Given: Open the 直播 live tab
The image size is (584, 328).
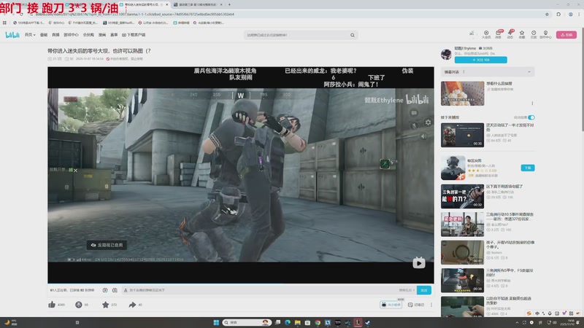Looking at the screenshot, I should (x=55, y=35).
